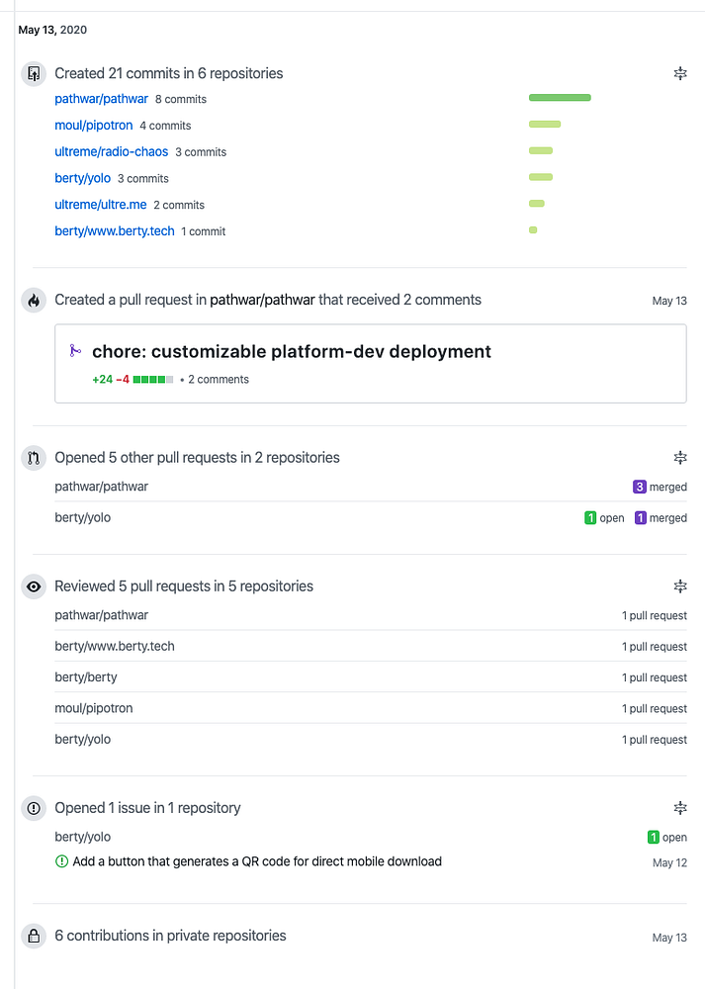This screenshot has height=989, width=705.
Task: Click the pull requests timeline icon
Action: pyautogui.click(x=34, y=458)
